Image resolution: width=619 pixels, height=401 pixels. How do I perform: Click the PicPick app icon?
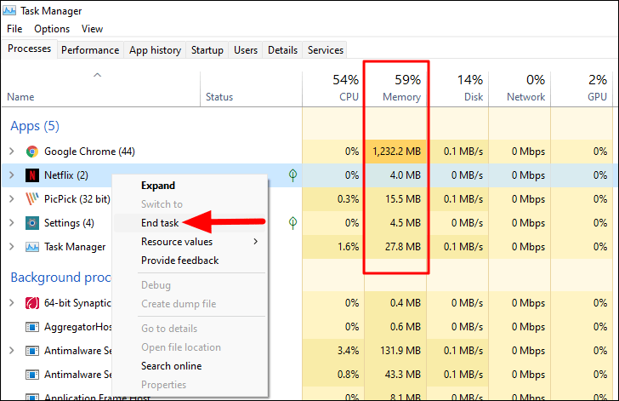point(32,199)
